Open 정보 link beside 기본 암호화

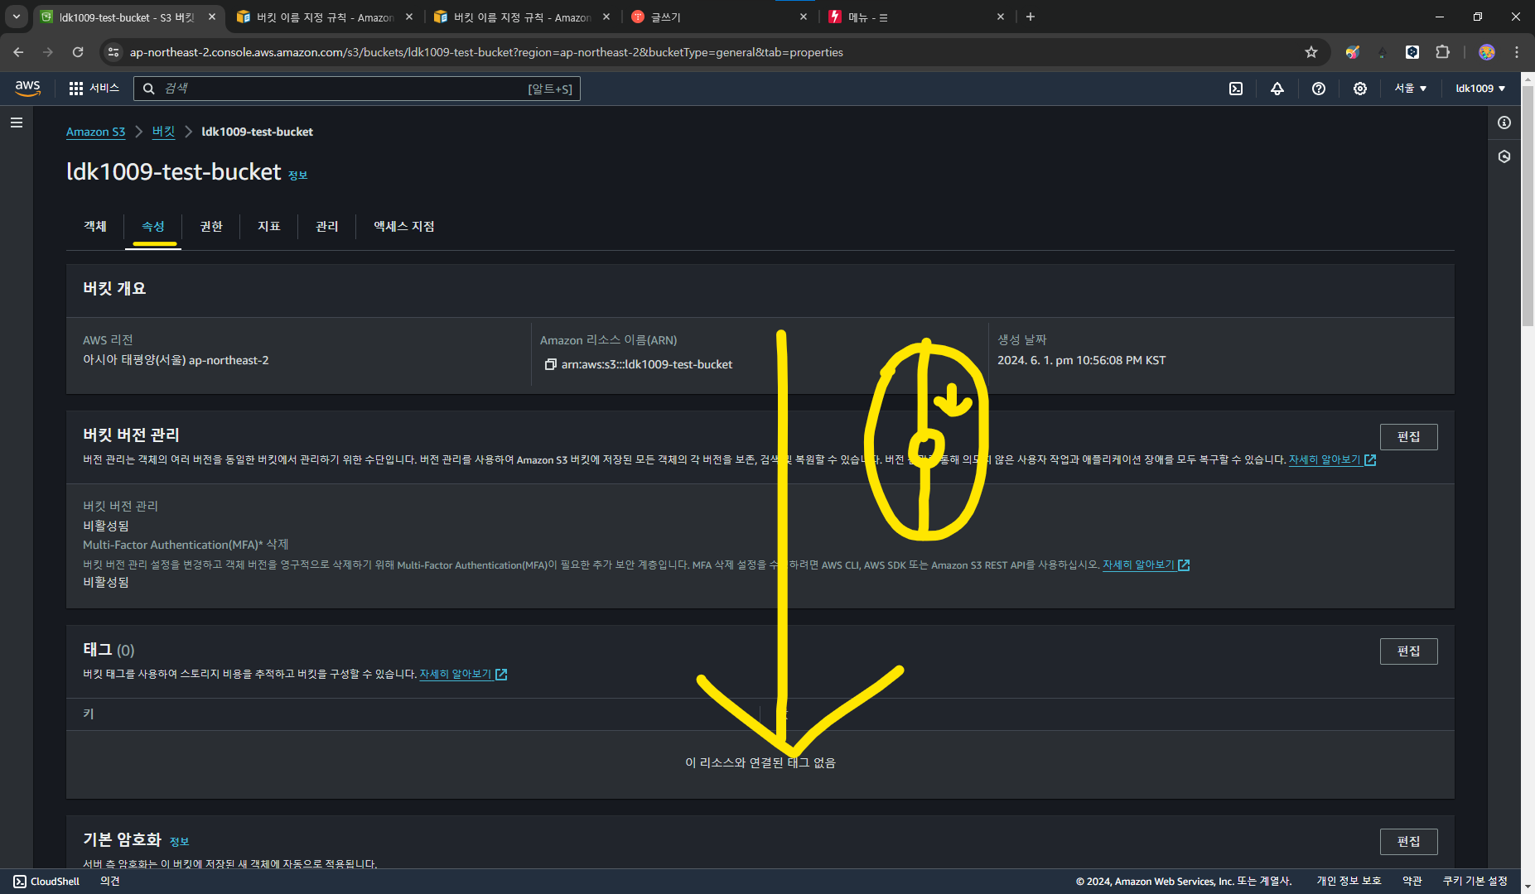[x=179, y=842]
